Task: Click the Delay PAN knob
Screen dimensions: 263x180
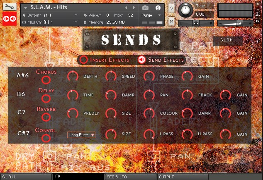Action: (149, 95)
